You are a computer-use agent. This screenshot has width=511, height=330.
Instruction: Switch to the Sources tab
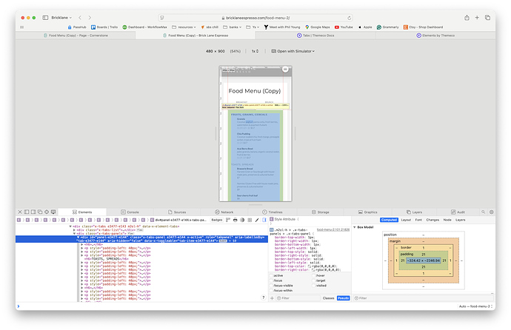click(x=177, y=212)
